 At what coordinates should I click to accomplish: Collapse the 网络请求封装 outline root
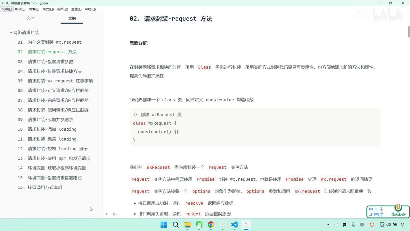tap(11, 32)
